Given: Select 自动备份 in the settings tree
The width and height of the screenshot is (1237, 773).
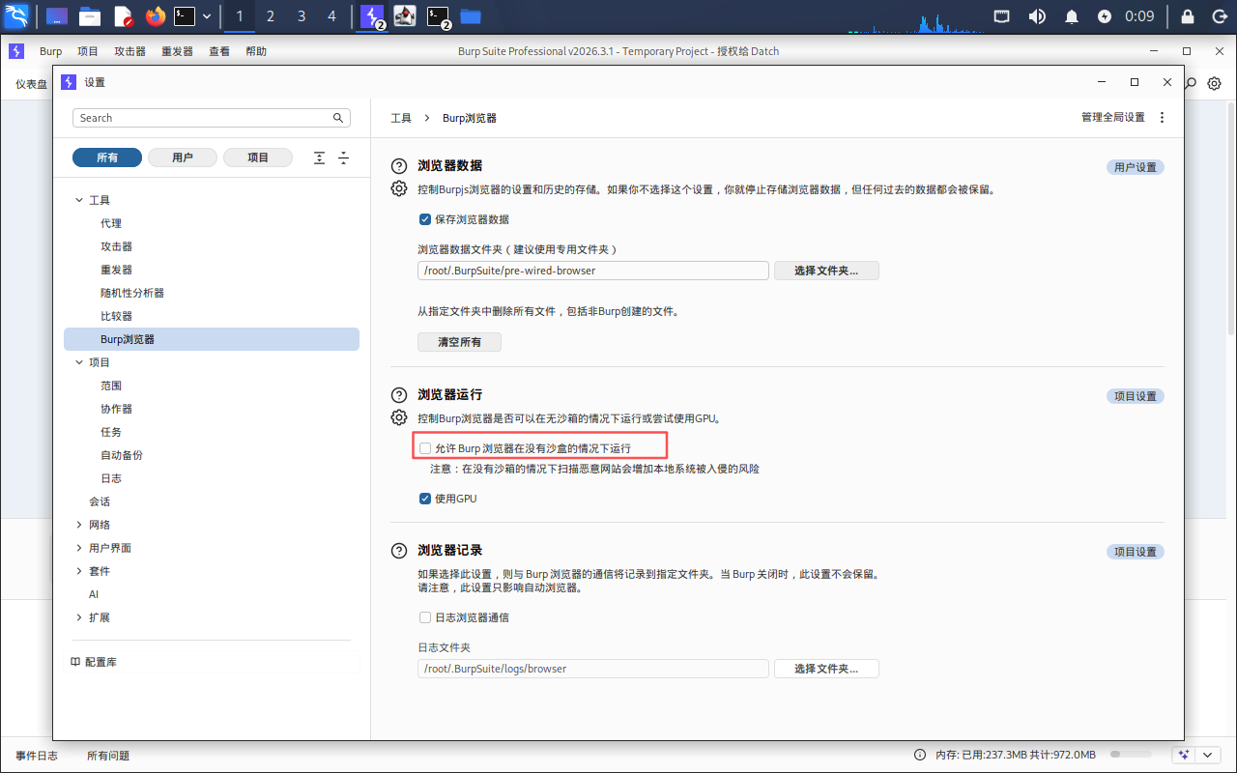Looking at the screenshot, I should 122,455.
